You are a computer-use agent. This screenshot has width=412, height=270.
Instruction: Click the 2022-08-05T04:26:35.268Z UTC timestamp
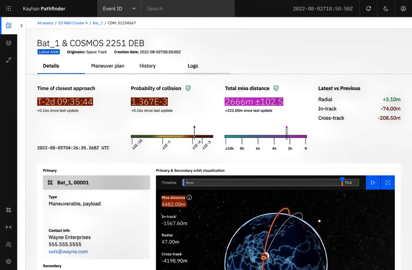73,148
